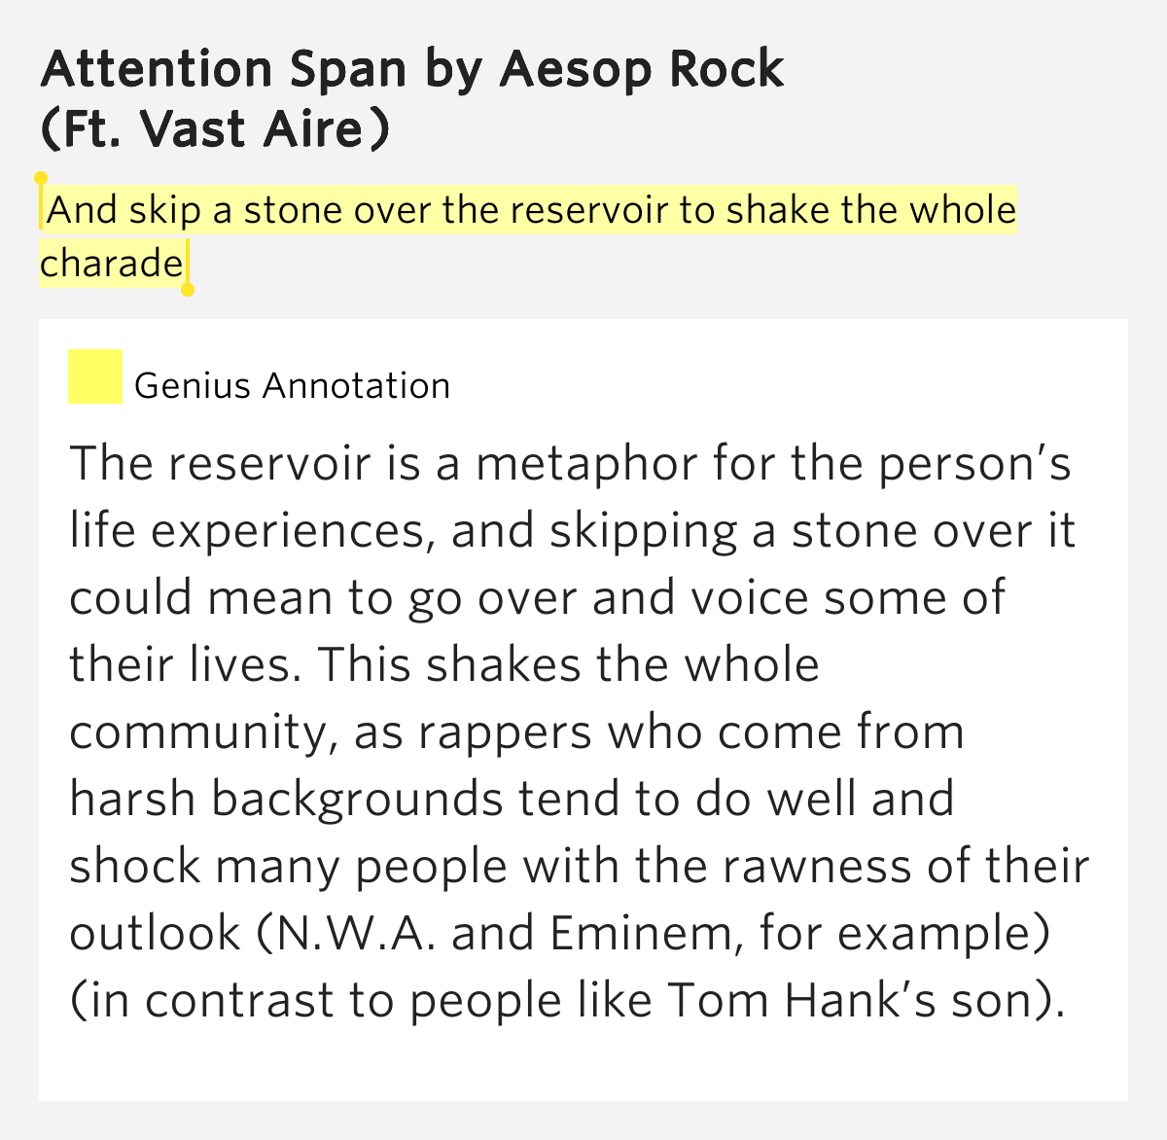The height and width of the screenshot is (1140, 1167).
Task: Click the yellow square beside Genius Annotation
Action: [x=95, y=376]
